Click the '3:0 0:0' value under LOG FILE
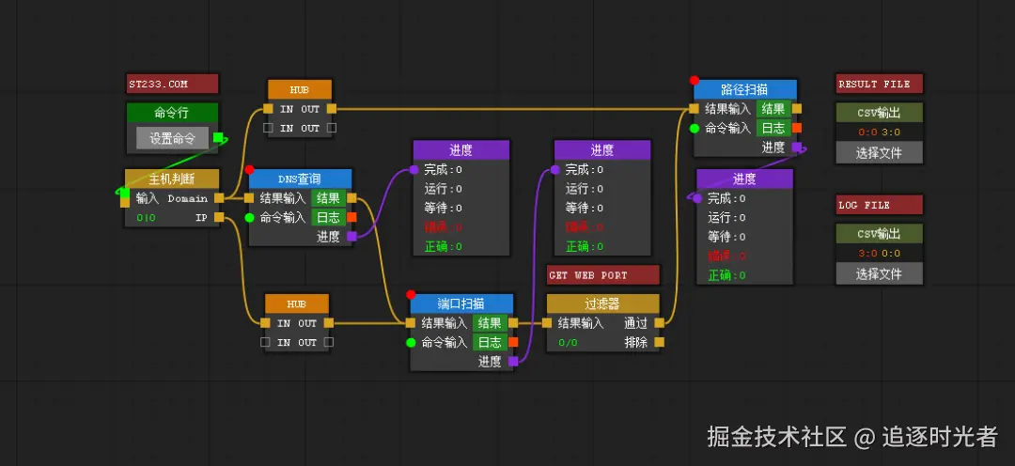Screen dimensions: 1015x466 (x=879, y=254)
